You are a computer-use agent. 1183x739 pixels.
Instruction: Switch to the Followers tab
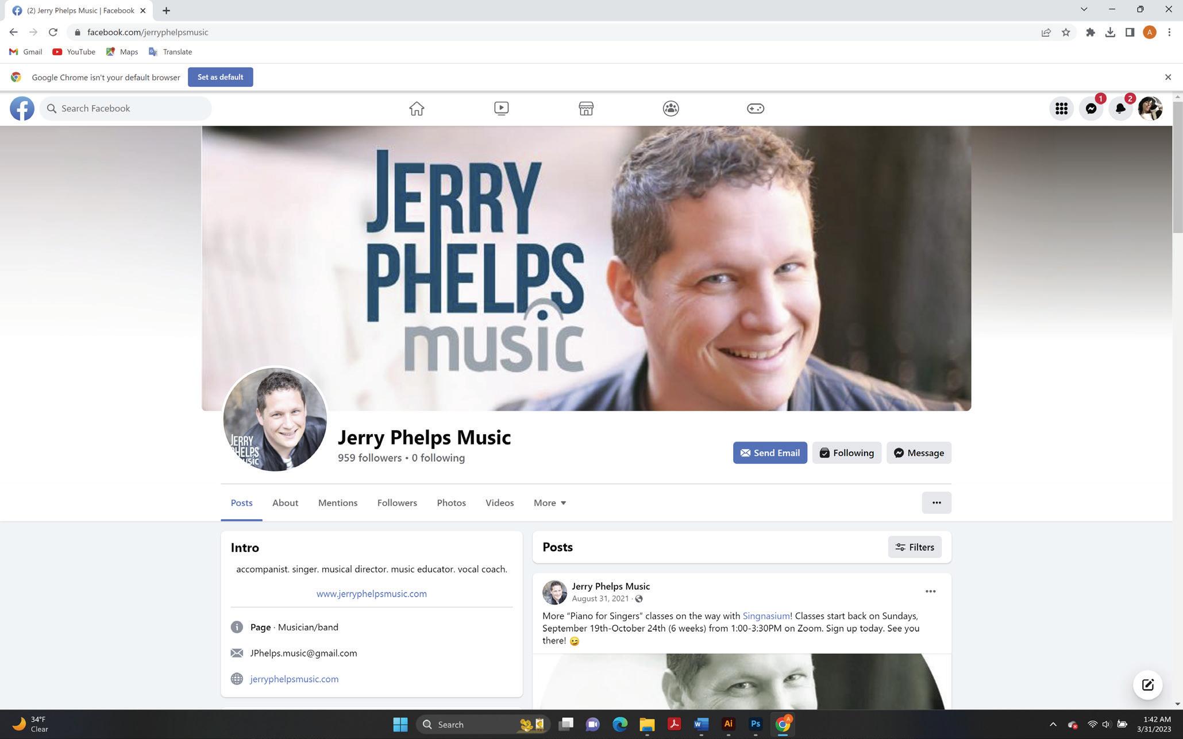(397, 503)
